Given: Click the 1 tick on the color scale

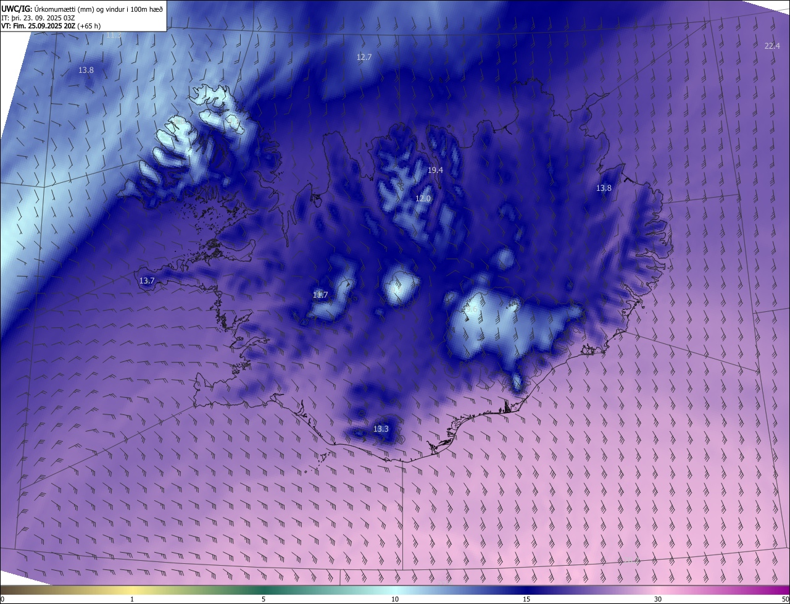Looking at the screenshot, I should click(133, 599).
